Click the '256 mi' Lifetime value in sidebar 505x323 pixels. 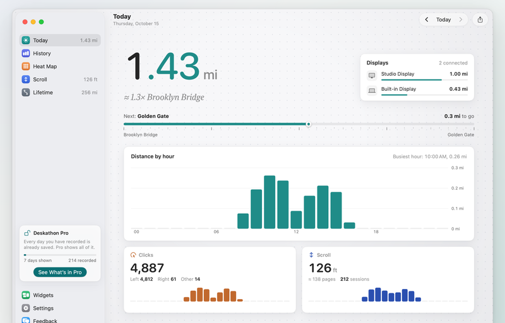click(x=89, y=92)
